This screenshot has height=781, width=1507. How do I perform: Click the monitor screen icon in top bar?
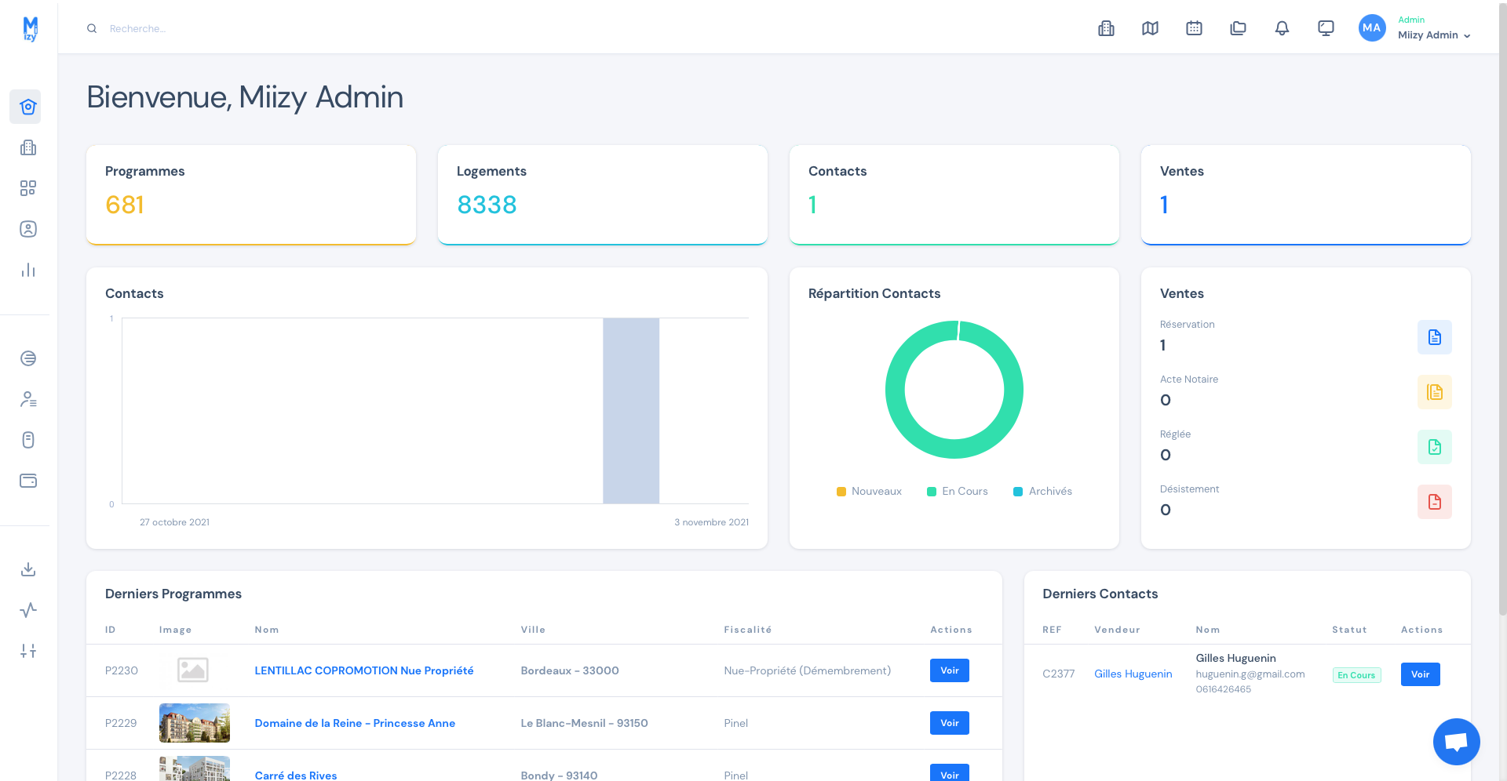click(x=1326, y=28)
